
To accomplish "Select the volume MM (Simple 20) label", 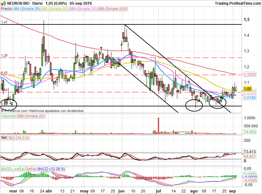I will [x=31, y=116].
